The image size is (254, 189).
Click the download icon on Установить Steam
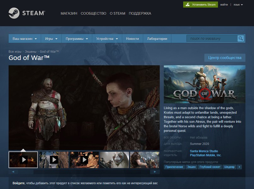[x=188, y=4]
